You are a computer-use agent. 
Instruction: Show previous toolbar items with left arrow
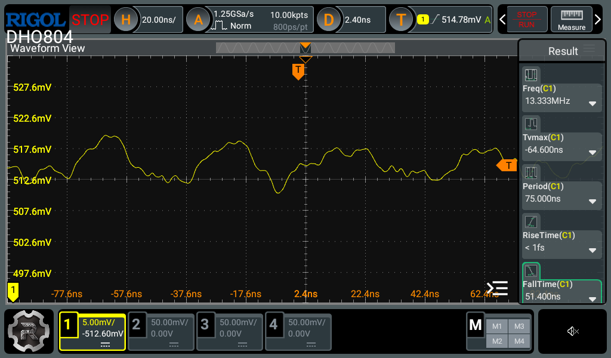pyautogui.click(x=502, y=20)
